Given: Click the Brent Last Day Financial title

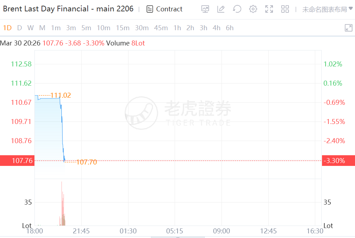Looking at the screenshot, I should pyautogui.click(x=68, y=9).
